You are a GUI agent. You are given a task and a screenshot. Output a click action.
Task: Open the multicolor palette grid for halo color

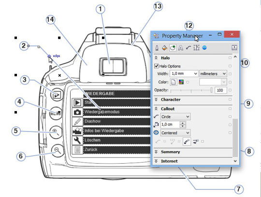[181, 82]
